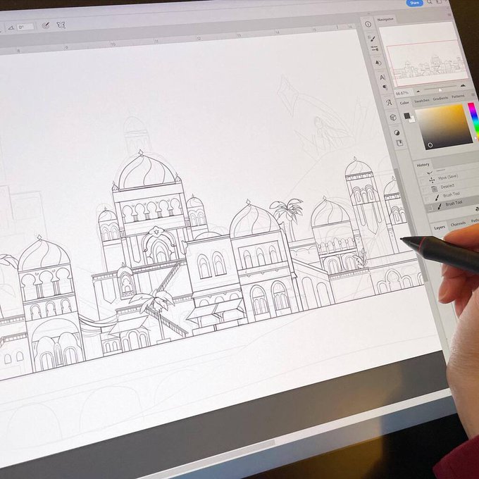Adjust the Navigator zoom slider
This screenshot has height=479, width=479.
tap(440, 89)
